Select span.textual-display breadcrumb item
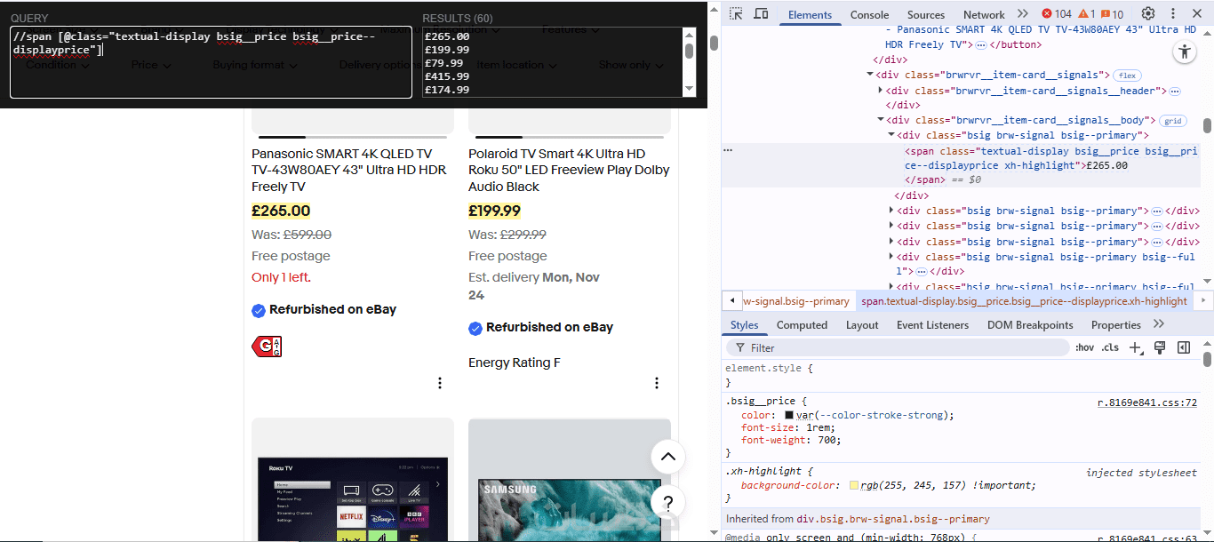Viewport: 1214px width, 542px height. point(1024,301)
